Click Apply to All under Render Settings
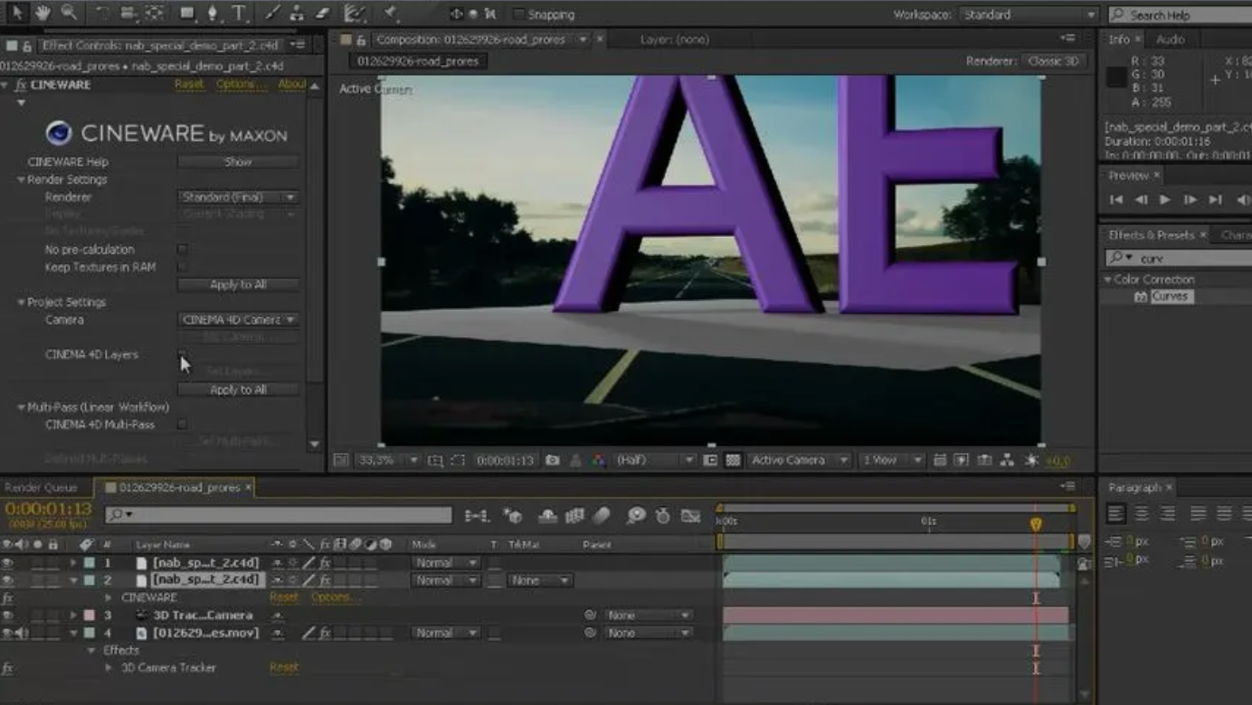Image resolution: width=1252 pixels, height=705 pixels. point(238,284)
